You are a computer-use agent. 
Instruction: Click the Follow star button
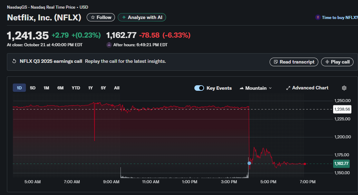101,17
